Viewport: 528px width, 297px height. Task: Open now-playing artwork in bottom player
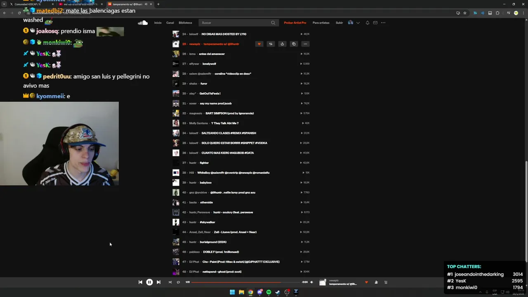(x=323, y=282)
